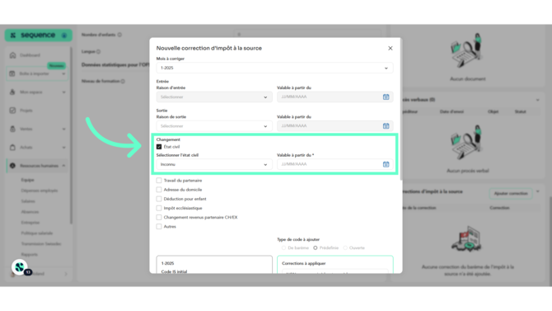Click the Entrée Valable à partir du field
This screenshot has width=552, height=311.
[334, 97]
